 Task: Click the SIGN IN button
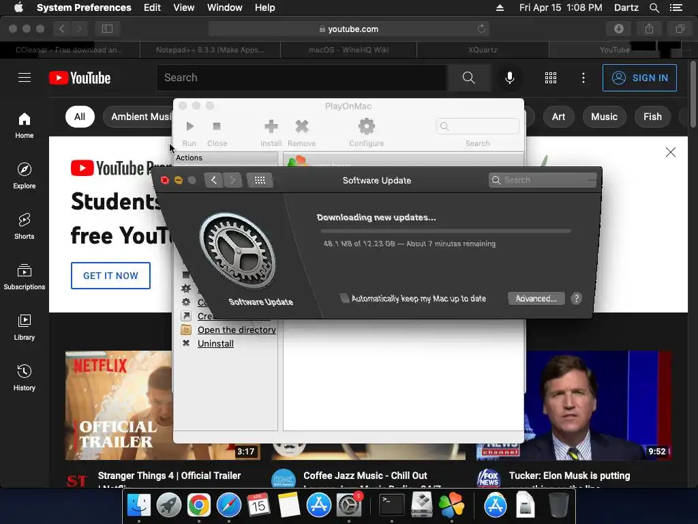[639, 78]
